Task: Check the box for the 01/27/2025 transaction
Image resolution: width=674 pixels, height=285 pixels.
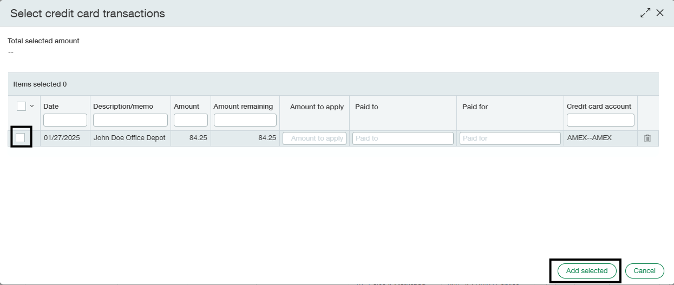Action: (21, 138)
